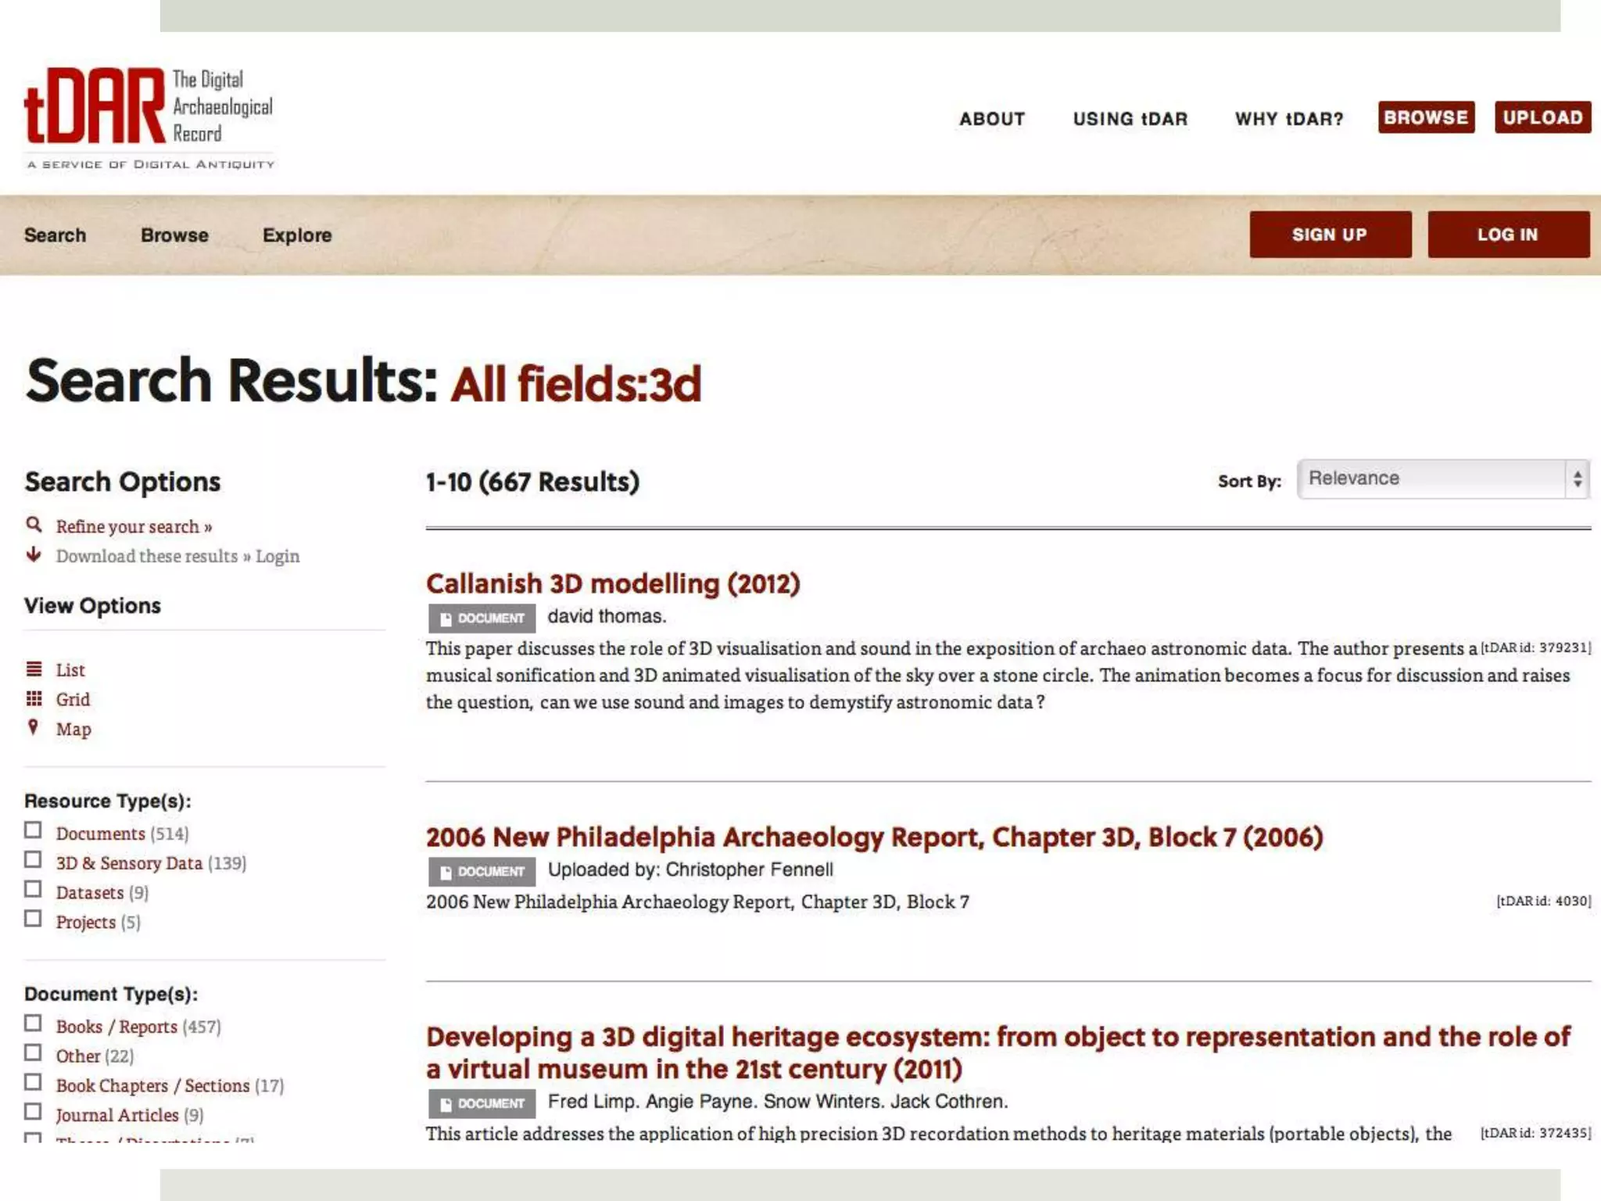Check the Documents (514) checkbox

pyautogui.click(x=33, y=830)
